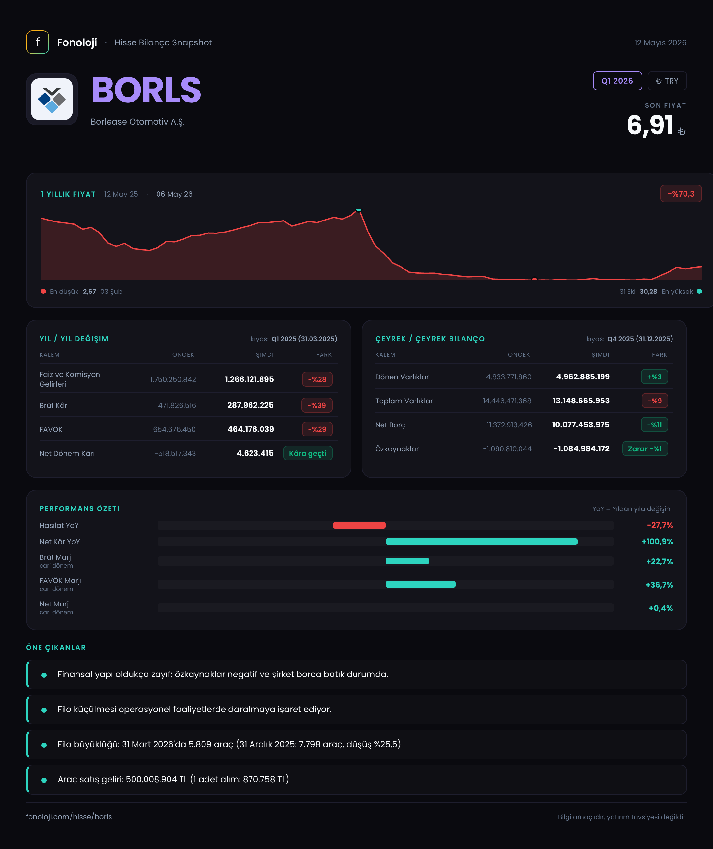Click the bullet dot on Finansal yapı highlight
The width and height of the screenshot is (713, 849).
(x=44, y=675)
